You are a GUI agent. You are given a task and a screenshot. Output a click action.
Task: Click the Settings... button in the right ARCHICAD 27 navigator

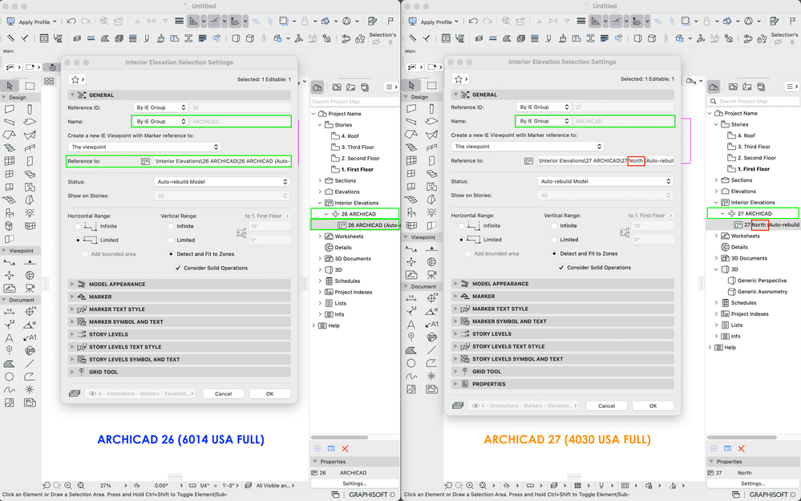click(x=753, y=483)
